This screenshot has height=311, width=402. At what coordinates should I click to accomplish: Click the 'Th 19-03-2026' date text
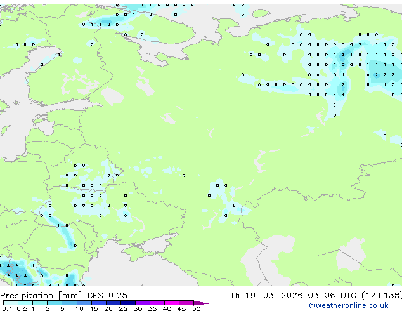pos(266,295)
